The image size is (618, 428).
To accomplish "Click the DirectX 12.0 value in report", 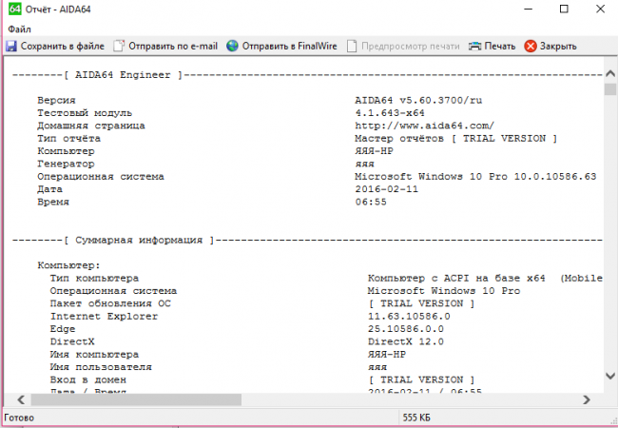I will (406, 340).
